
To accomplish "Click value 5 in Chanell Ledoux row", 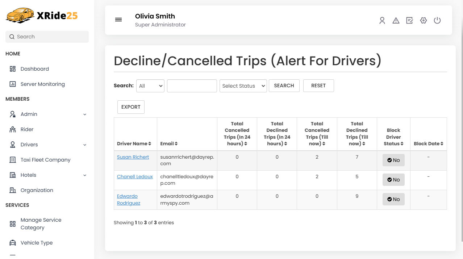I will [357, 177].
